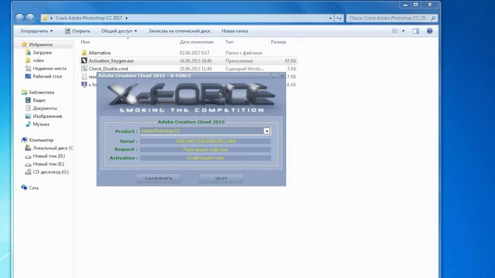This screenshot has height=278, width=495.
Task: Click the GENERATE button
Action: (x=159, y=178)
